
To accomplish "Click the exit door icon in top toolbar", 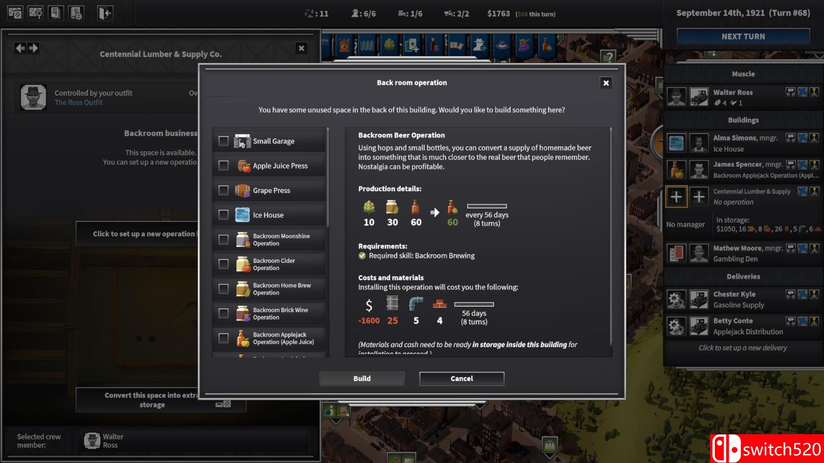I will coord(105,13).
